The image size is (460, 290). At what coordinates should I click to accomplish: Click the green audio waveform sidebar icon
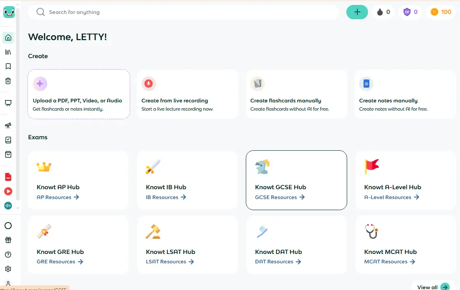point(8,206)
